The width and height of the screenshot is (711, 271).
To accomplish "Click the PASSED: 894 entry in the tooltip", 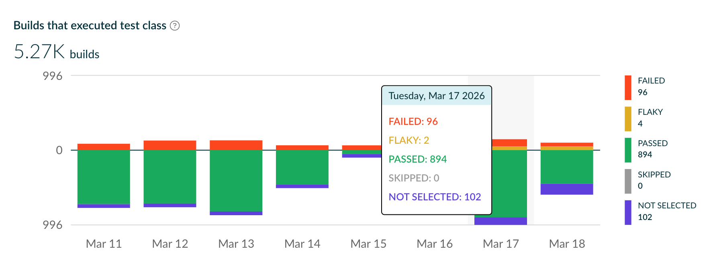I will pyautogui.click(x=418, y=159).
